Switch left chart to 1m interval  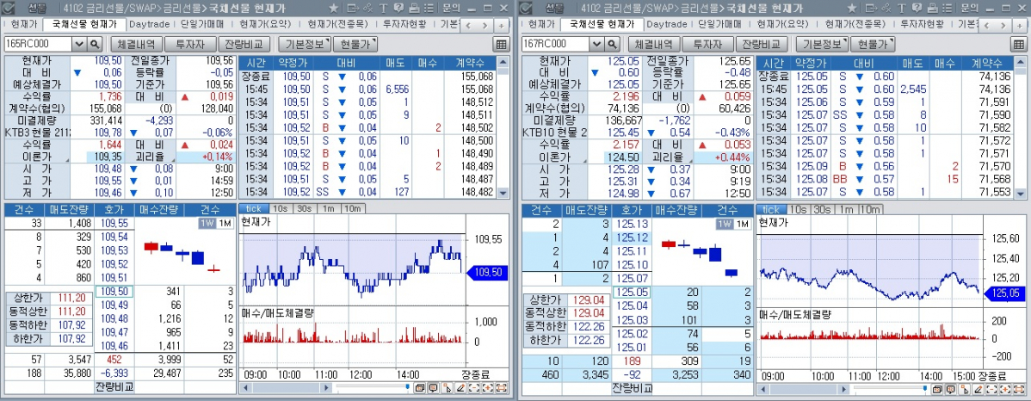pyautogui.click(x=327, y=209)
